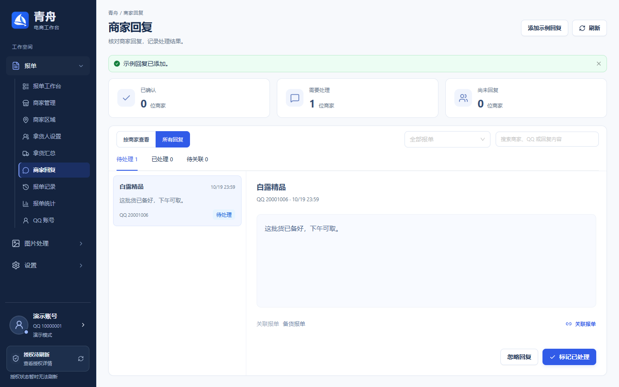Switch to 所有回复 view
This screenshot has width=619, height=387.
[x=173, y=139]
